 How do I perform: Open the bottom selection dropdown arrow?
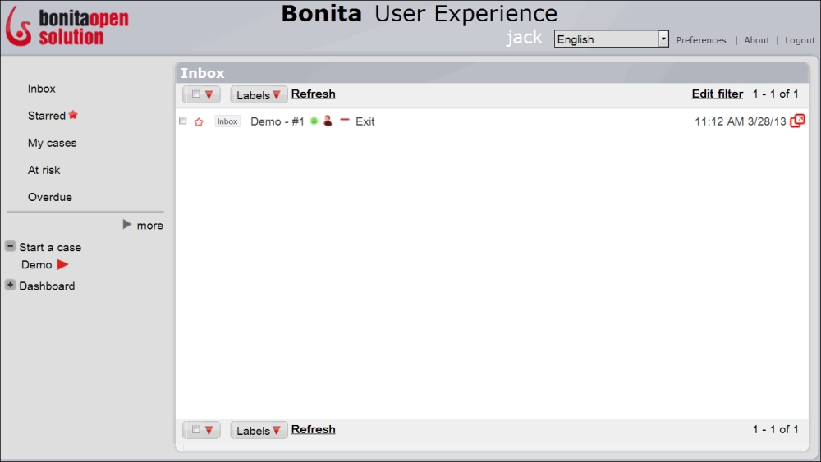point(209,430)
